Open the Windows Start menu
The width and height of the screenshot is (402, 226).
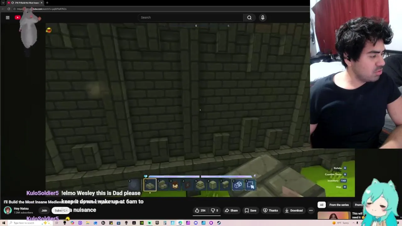4,223
